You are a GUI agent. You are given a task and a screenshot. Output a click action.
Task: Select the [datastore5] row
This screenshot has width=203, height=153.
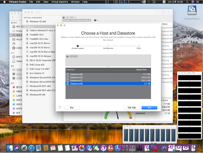pyautogui.click(x=108, y=84)
